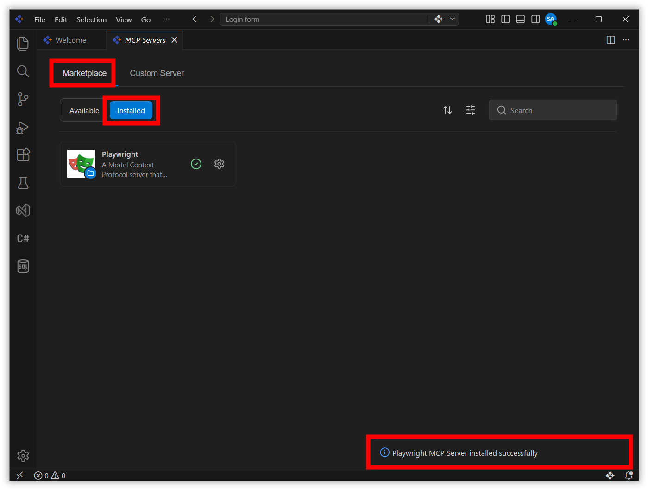This screenshot has width=648, height=490.
Task: Select the Marketplace tab
Action: pyautogui.click(x=84, y=73)
